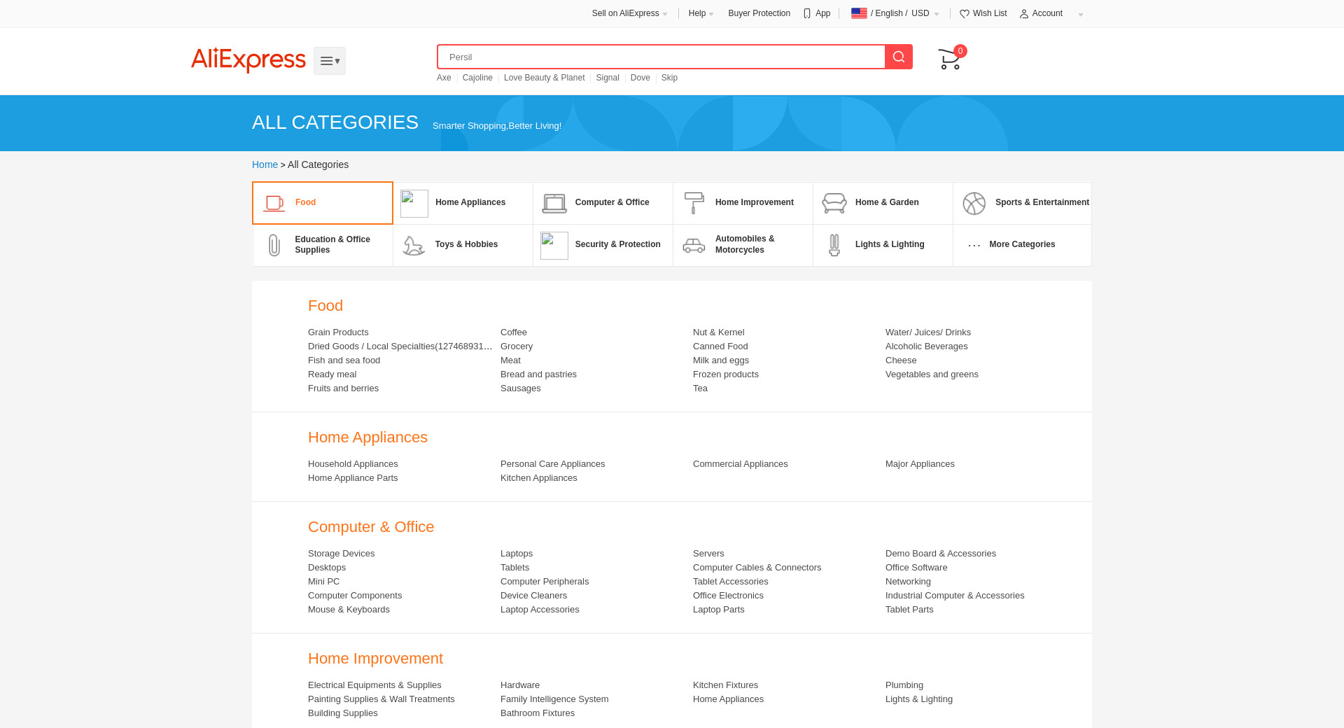The width and height of the screenshot is (1344, 728).
Task: Select the Food category tab label
Action: click(305, 202)
